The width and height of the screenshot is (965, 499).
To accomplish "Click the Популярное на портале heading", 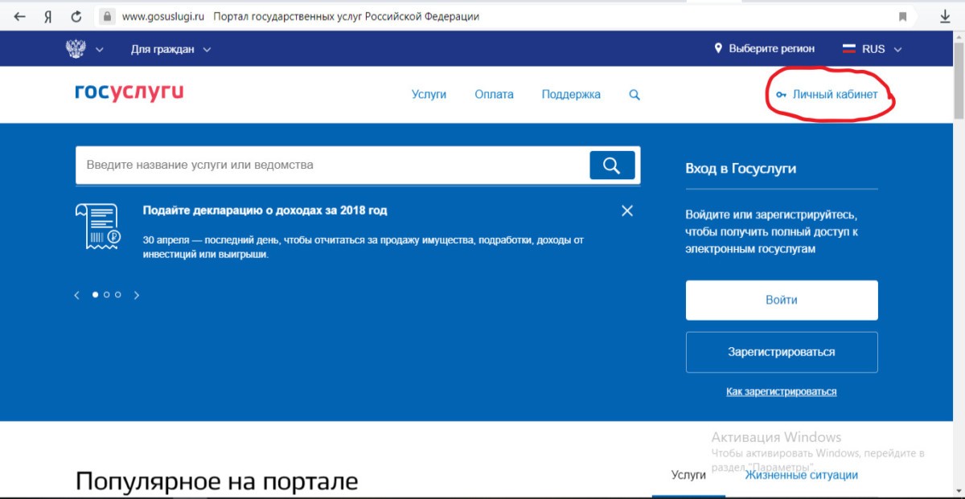I will coord(216,481).
